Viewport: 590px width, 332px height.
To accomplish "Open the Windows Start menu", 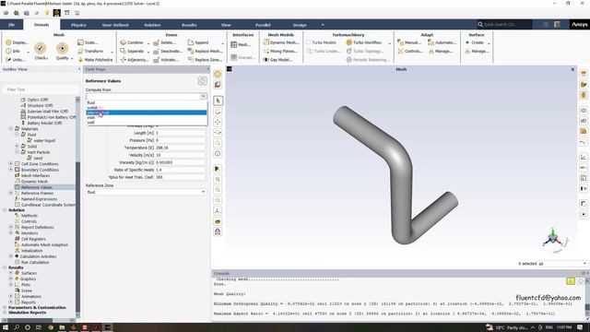I will 6,327.
